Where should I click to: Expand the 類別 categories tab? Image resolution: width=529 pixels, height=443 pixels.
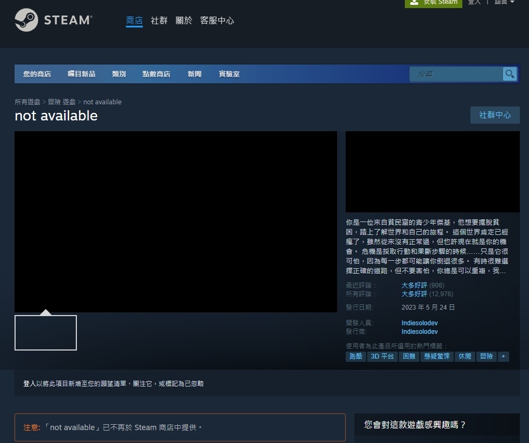point(119,74)
